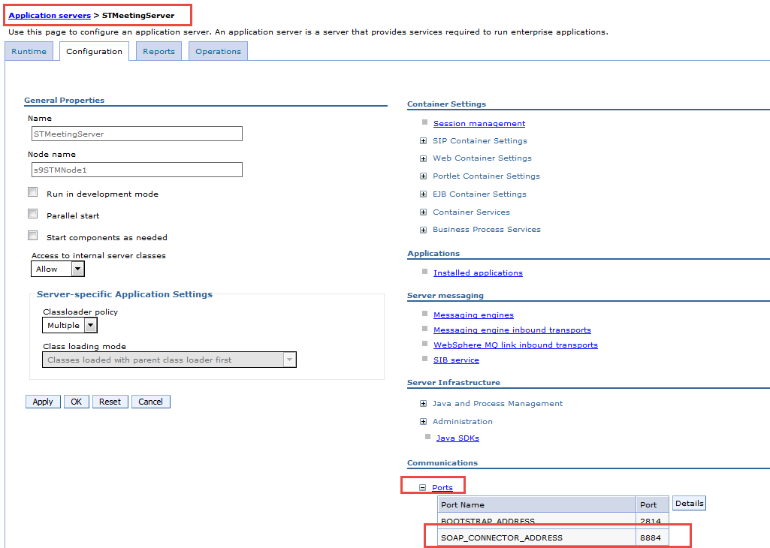Collapse the Ports section minus icon
This screenshot has width=770, height=548.
pos(423,488)
